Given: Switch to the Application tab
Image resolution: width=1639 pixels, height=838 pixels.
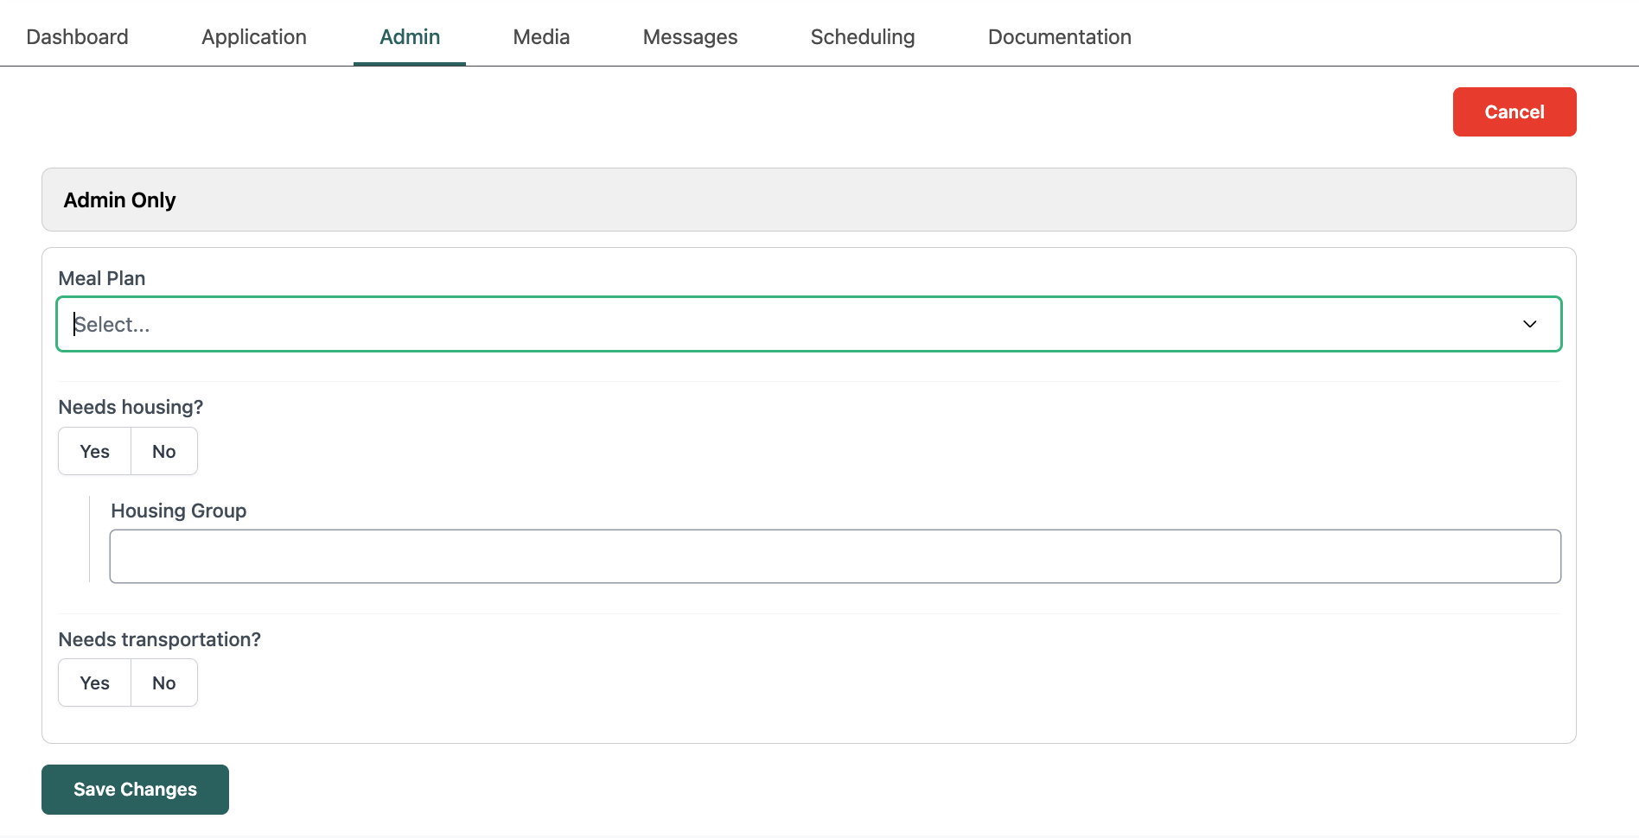Looking at the screenshot, I should tap(254, 37).
